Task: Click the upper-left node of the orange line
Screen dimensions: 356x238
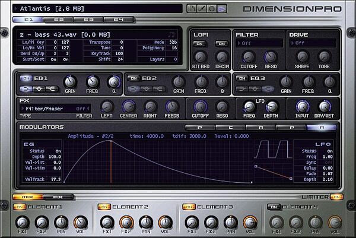Action: 256,166
